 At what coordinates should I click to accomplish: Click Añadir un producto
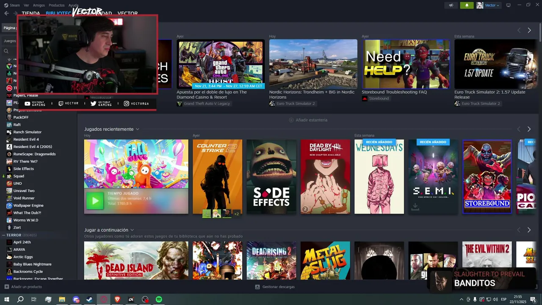[23, 287]
